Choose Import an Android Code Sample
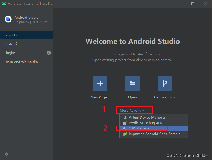 tap(154, 134)
